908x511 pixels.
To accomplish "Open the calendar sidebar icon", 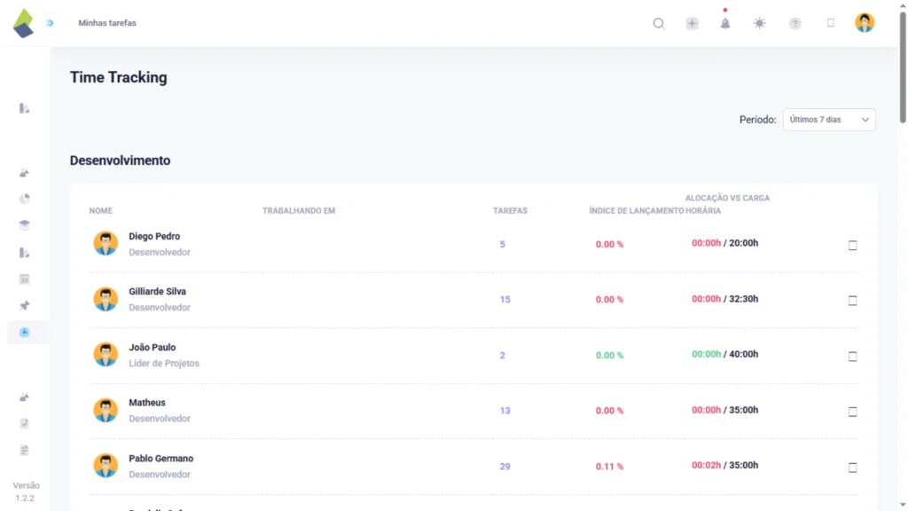I will click(25, 279).
